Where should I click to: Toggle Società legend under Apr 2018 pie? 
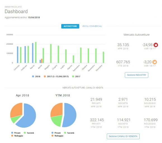tap(29, 133)
